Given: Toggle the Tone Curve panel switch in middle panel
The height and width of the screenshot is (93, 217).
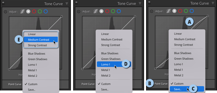Looking at the screenshot, I should tap(76, 3).
